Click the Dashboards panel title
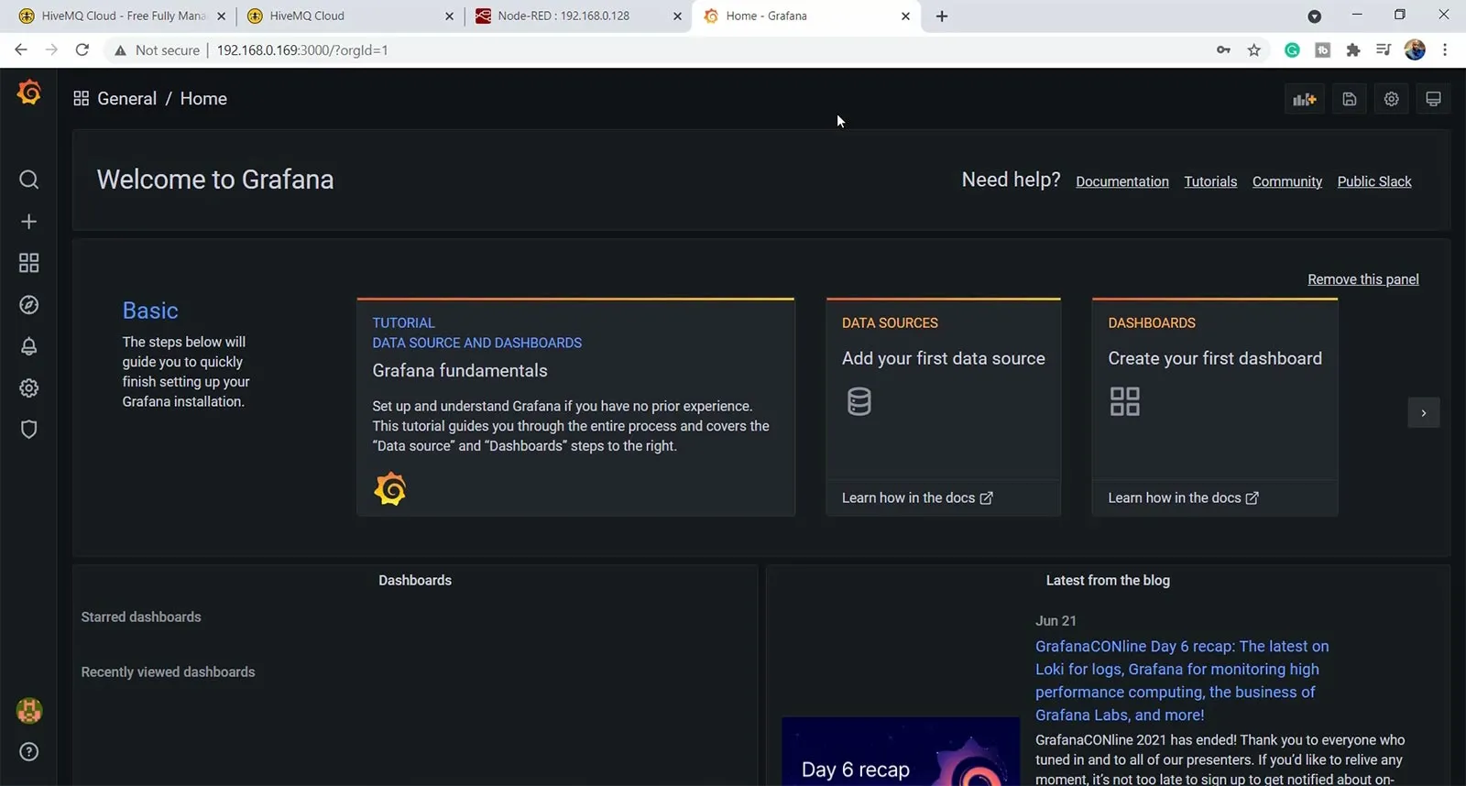 click(x=415, y=581)
